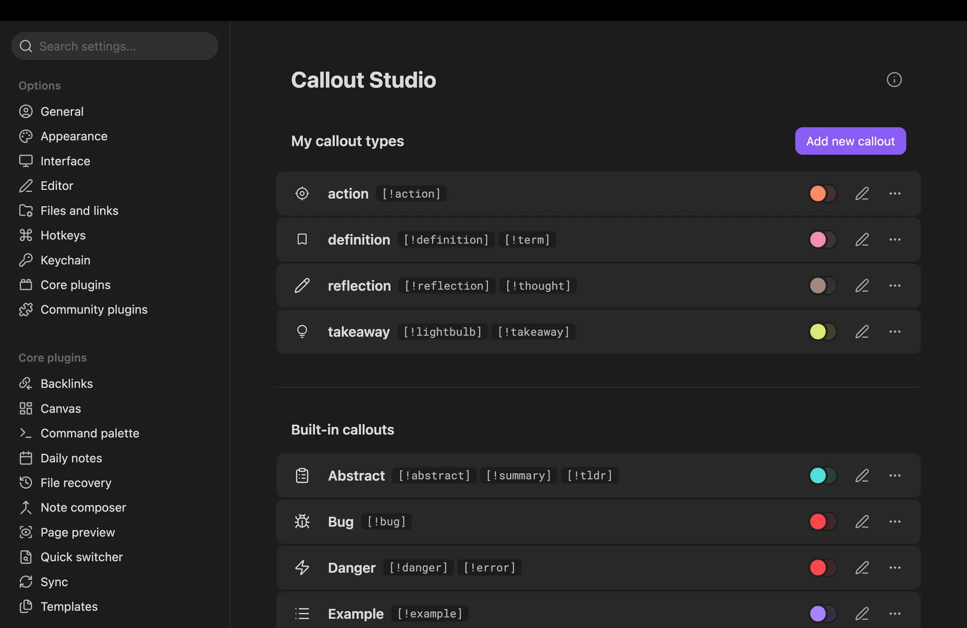Viewport: 967px width, 628px height.
Task: Open Command palette plugin settings
Action: [x=90, y=433]
